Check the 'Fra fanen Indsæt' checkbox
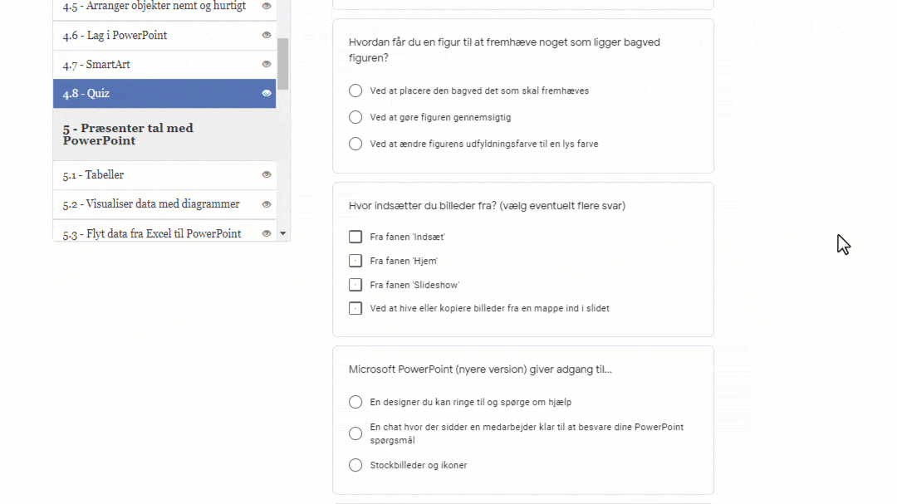This screenshot has width=897, height=504. click(x=355, y=237)
